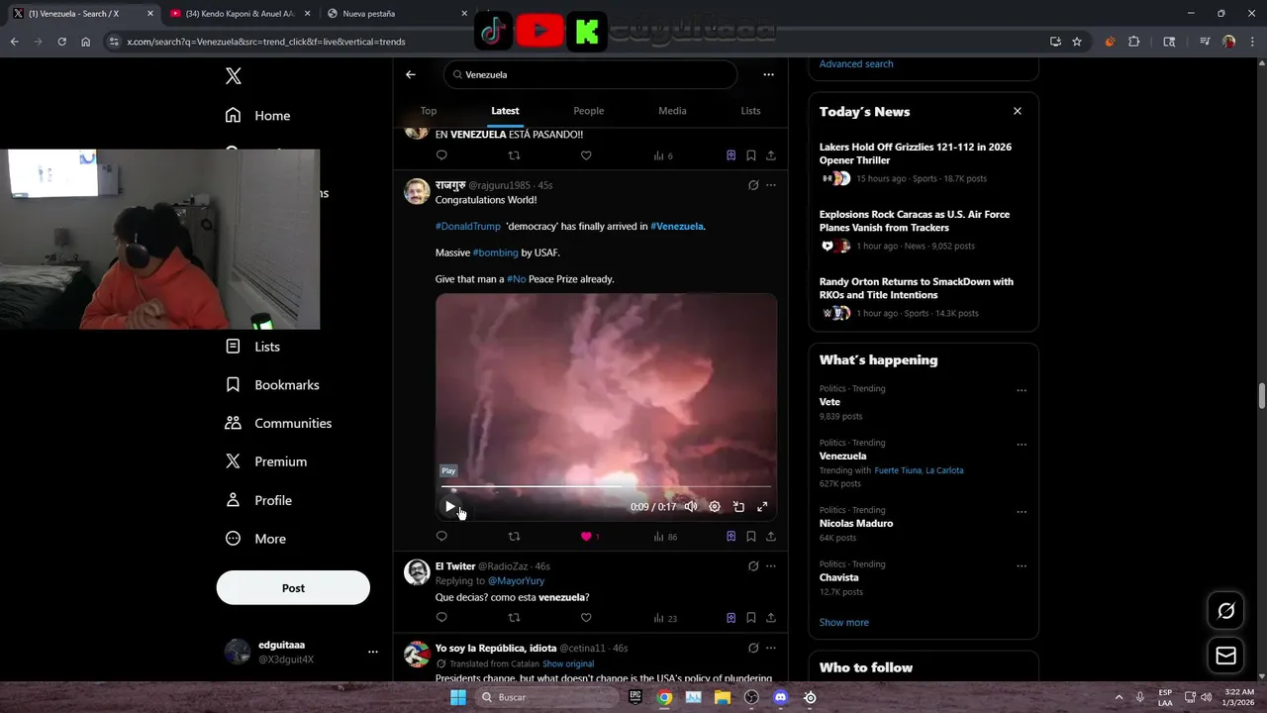Viewport: 1267px width, 713px height.
Task: Share the El Twiter post
Action: 771,618
